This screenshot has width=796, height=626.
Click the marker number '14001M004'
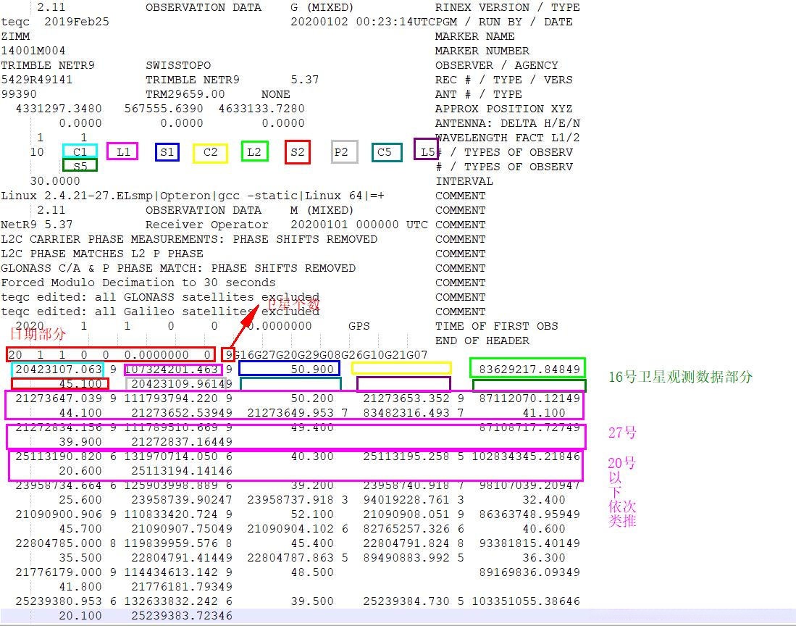[x=33, y=51]
